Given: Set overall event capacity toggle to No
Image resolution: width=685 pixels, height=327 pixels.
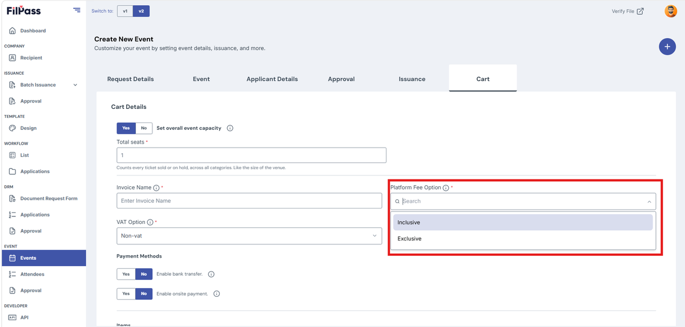Looking at the screenshot, I should pyautogui.click(x=144, y=128).
